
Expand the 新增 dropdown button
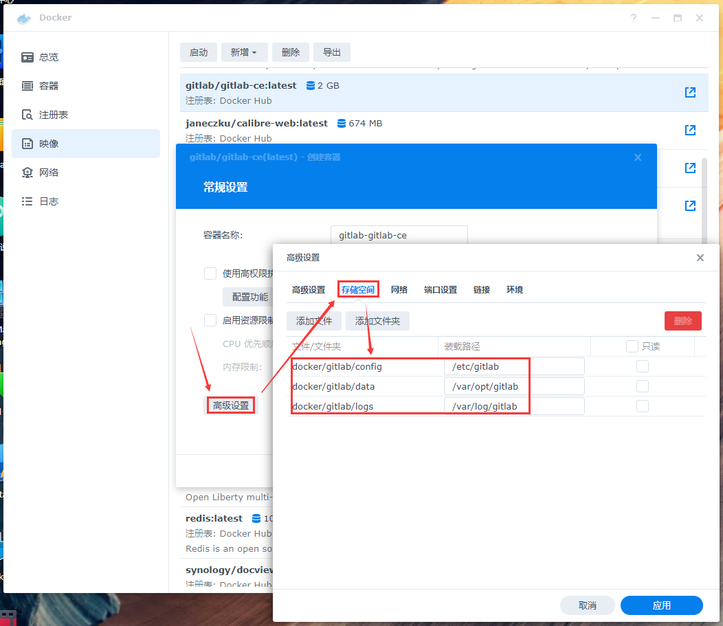(x=243, y=52)
